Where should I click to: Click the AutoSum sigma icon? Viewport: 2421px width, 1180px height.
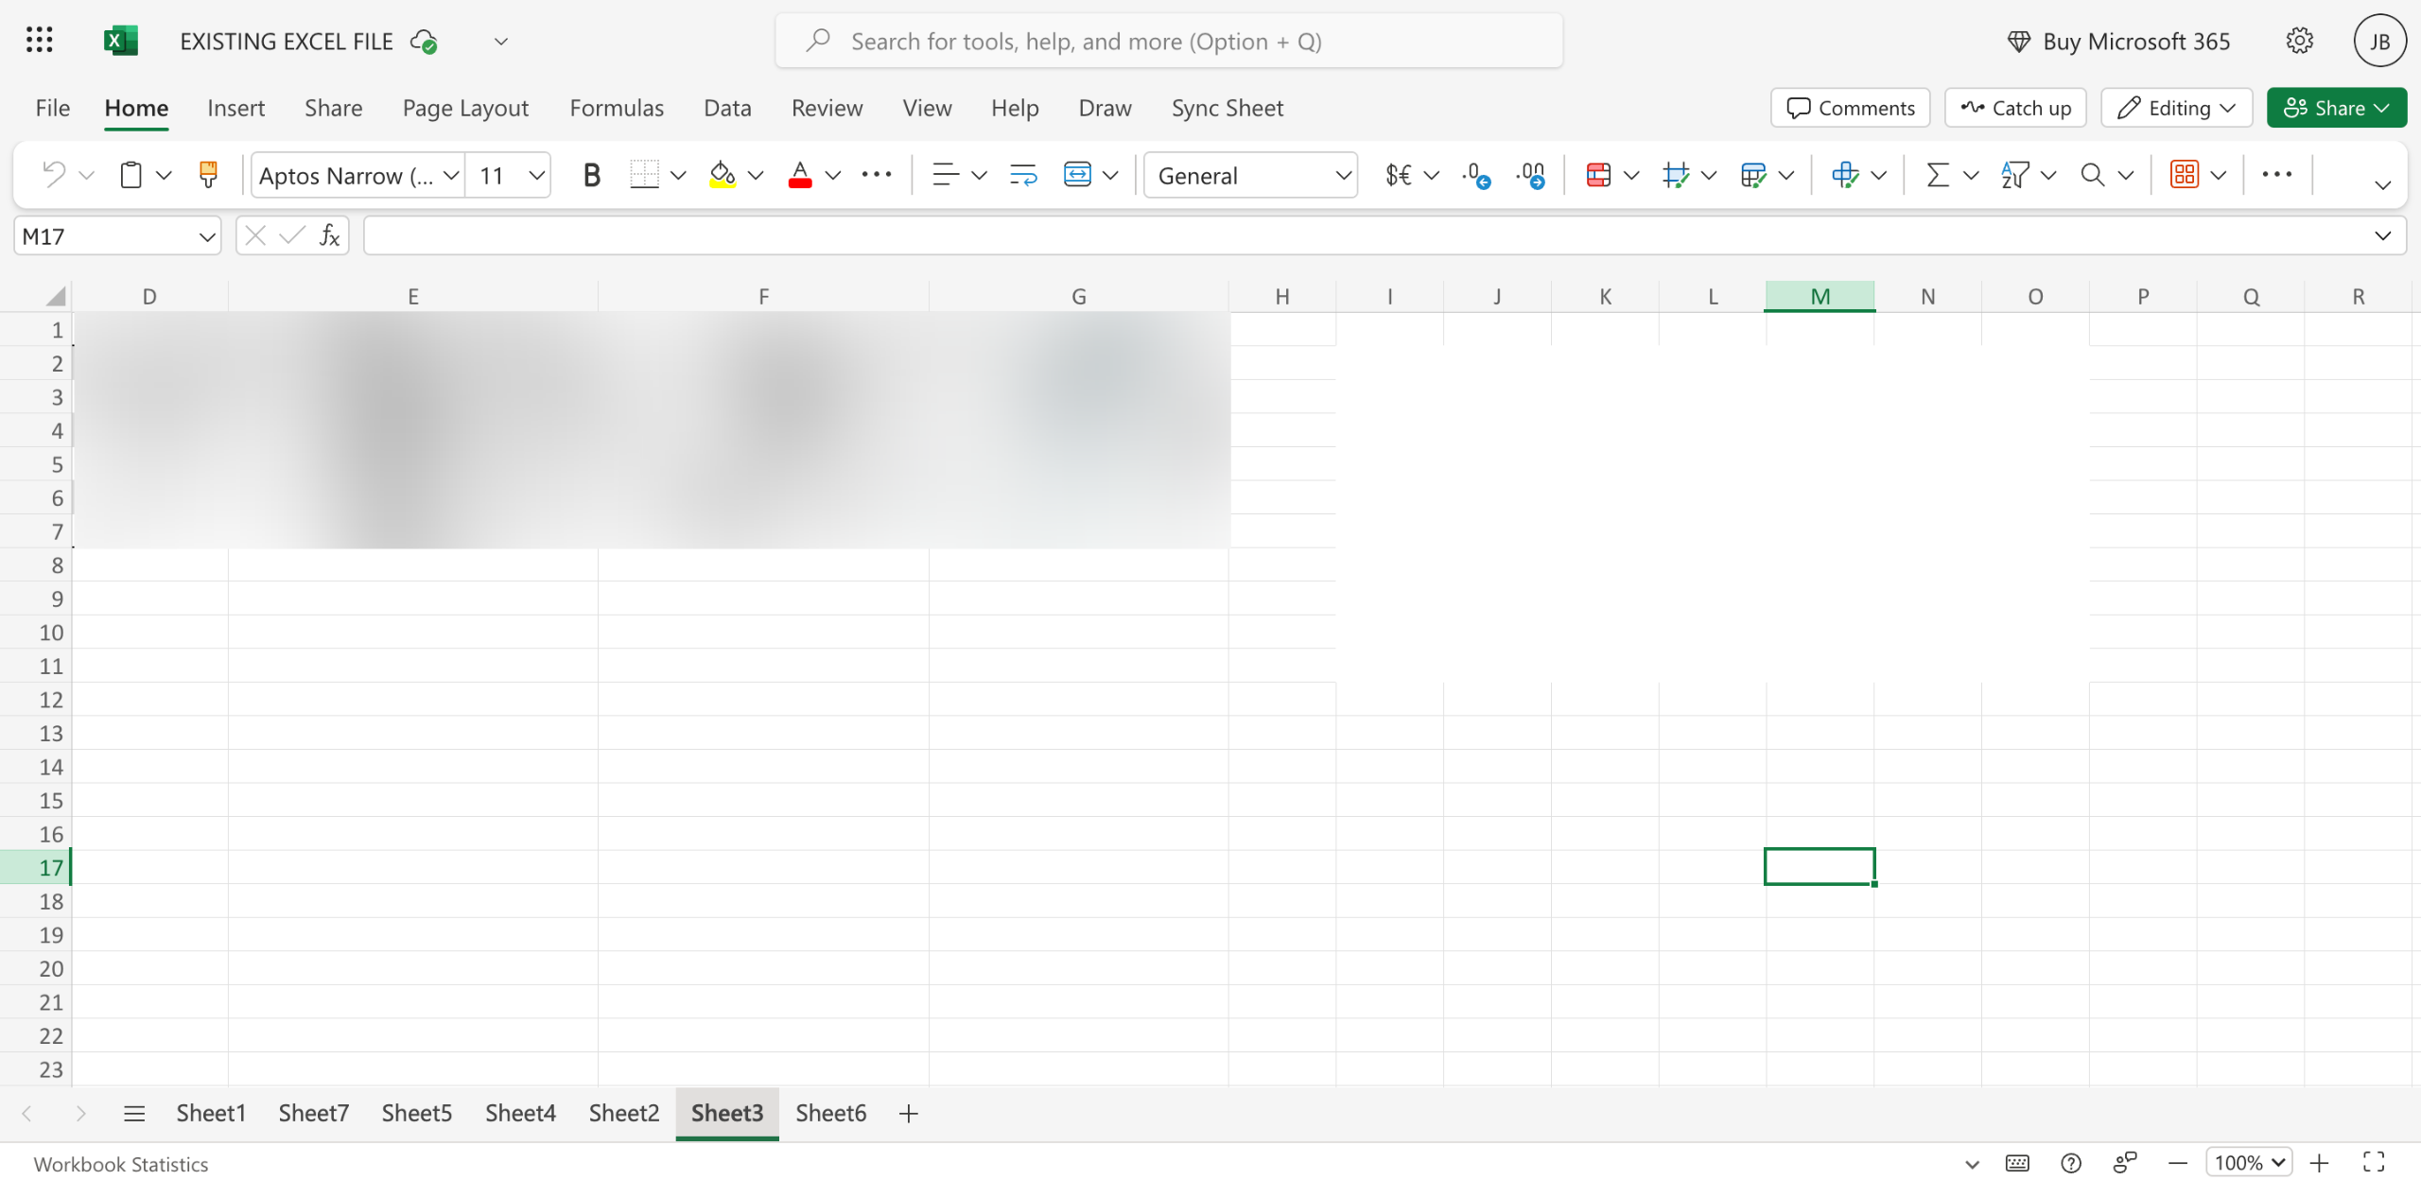point(1938,175)
